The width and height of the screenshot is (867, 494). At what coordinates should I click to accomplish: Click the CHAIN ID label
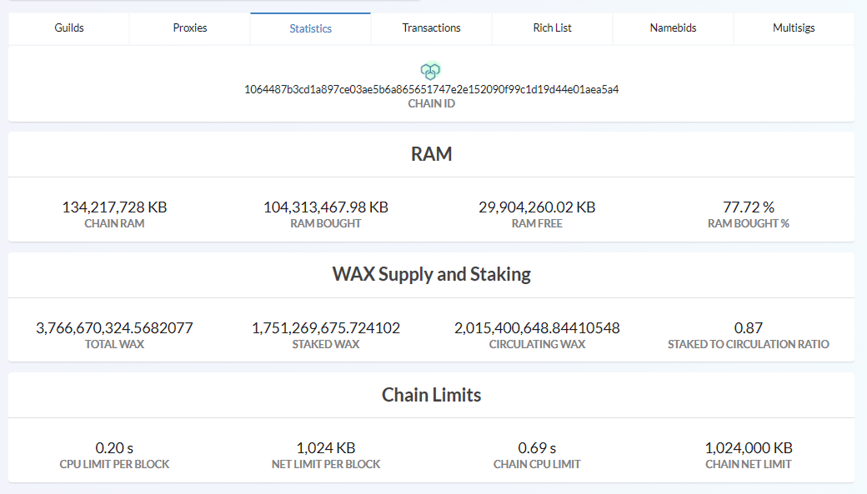431,104
